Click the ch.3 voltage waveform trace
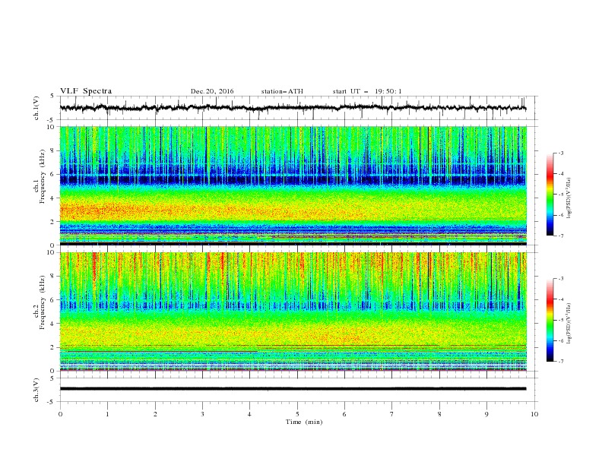The height and width of the screenshot is (465, 602). [x=293, y=389]
